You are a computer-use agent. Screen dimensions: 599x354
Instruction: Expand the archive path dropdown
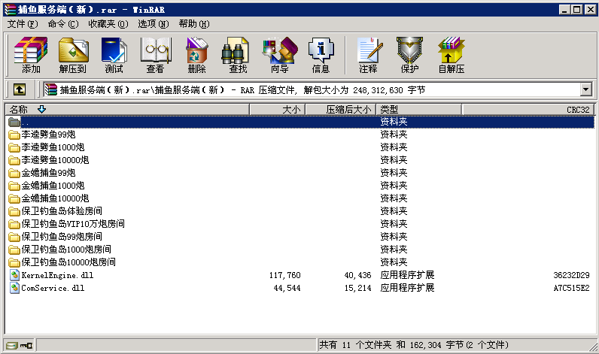click(x=585, y=89)
